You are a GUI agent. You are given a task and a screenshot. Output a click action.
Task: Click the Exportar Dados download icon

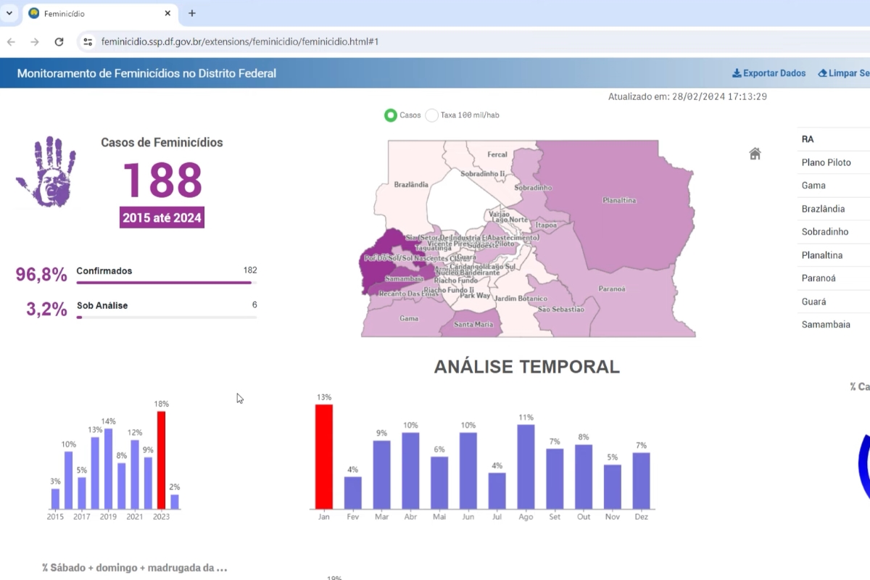click(x=737, y=73)
